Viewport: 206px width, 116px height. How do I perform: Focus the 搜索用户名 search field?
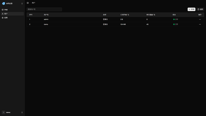point(44,9)
